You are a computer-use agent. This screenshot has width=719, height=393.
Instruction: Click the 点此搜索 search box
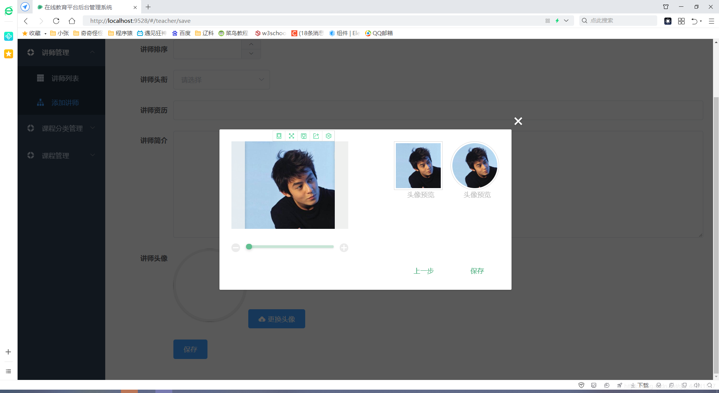(x=618, y=21)
